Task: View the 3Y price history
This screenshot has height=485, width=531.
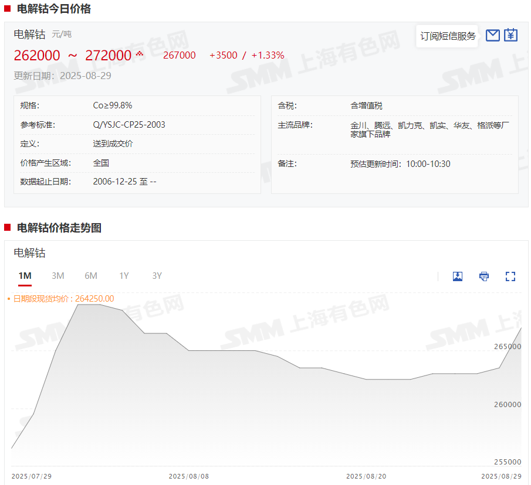Action: (x=157, y=276)
